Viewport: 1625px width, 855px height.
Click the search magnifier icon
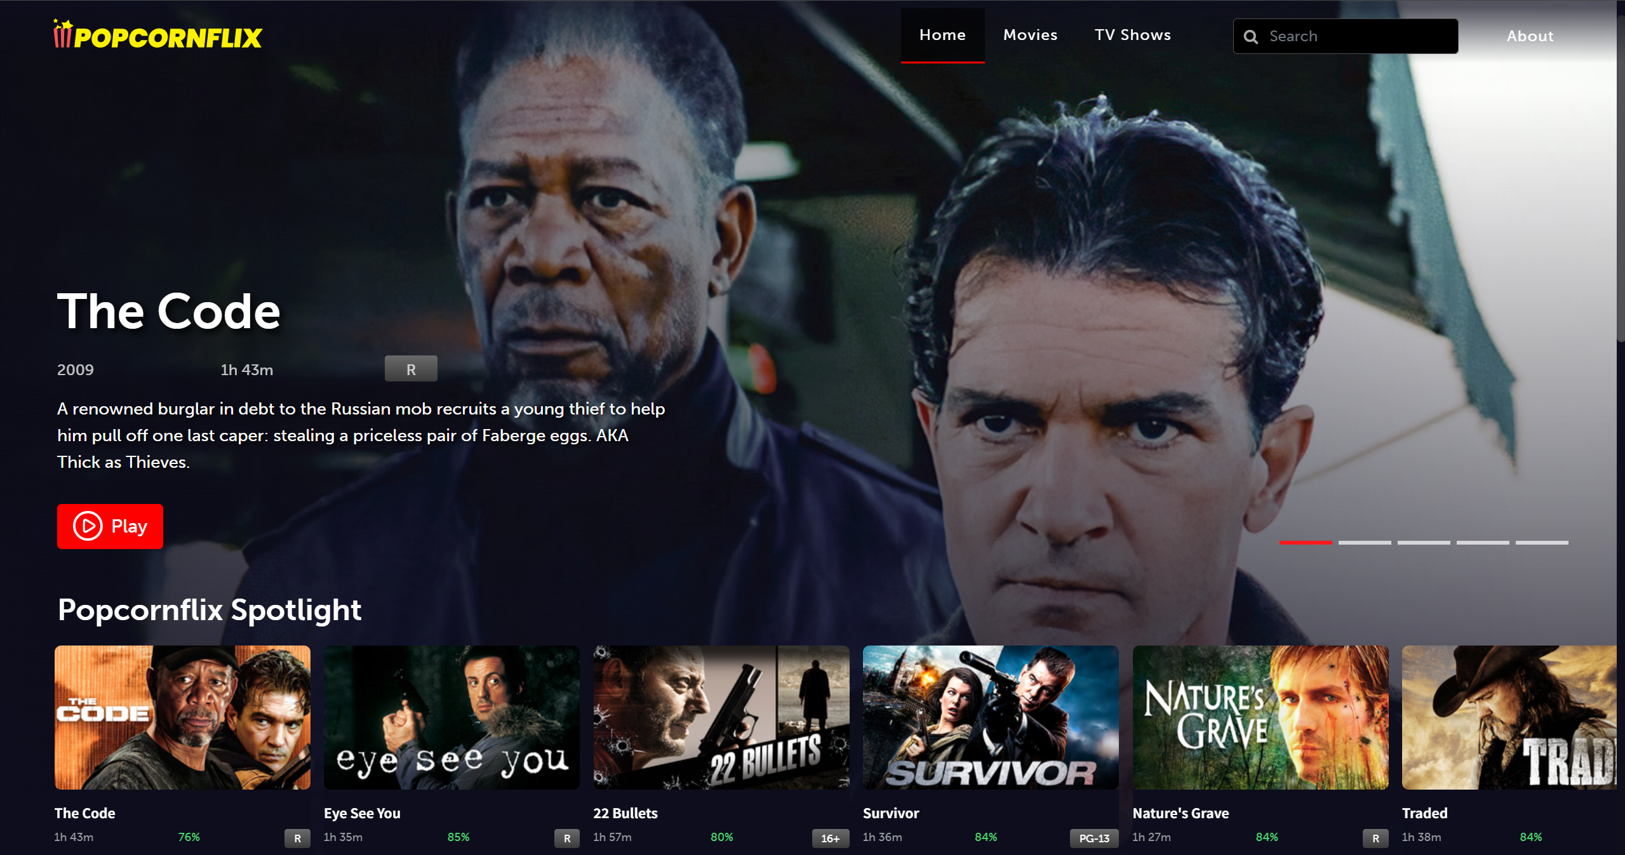click(1250, 37)
